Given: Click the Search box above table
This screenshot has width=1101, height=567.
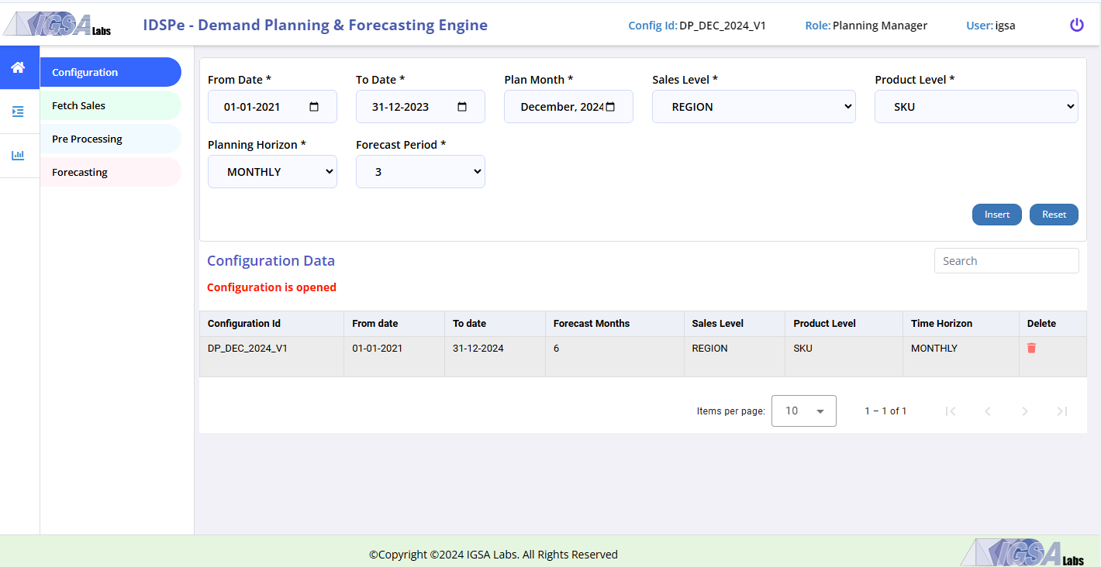Looking at the screenshot, I should click(x=1006, y=261).
